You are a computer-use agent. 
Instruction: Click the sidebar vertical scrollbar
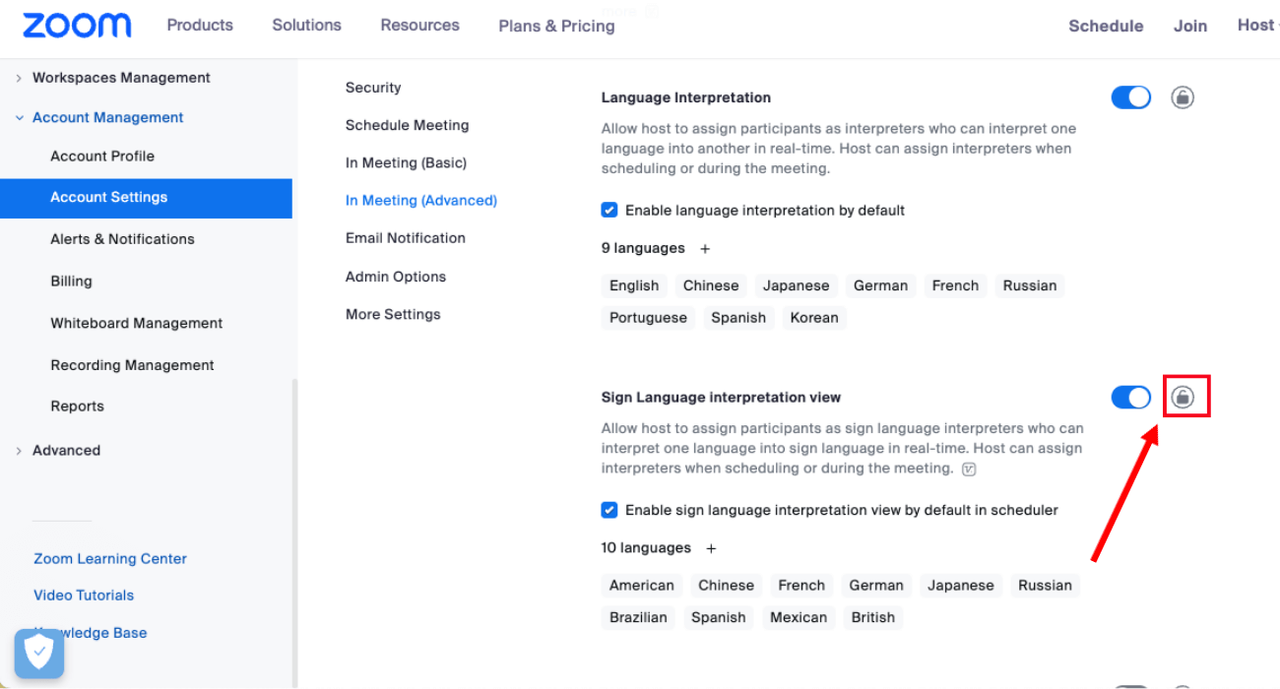(294, 532)
